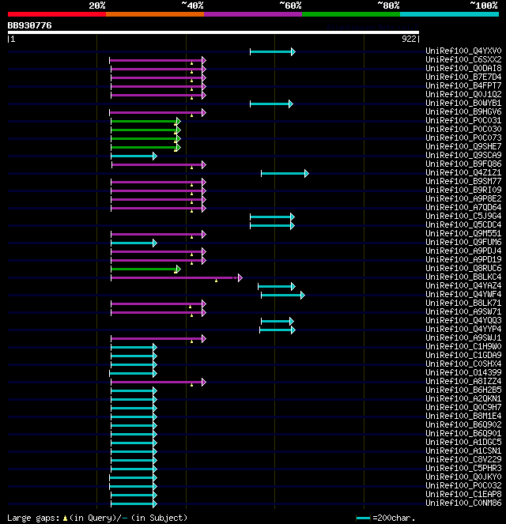Click the cyan ~100% identity legend segment
Screen dimensions: 506x524
click(x=449, y=14)
